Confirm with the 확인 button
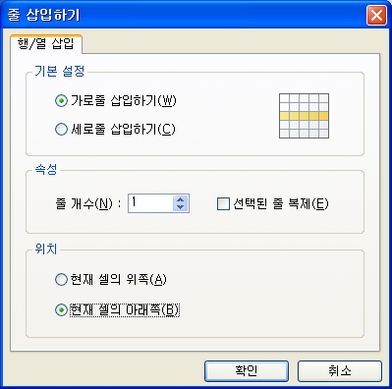Screen dimensions: 392x389 247,371
